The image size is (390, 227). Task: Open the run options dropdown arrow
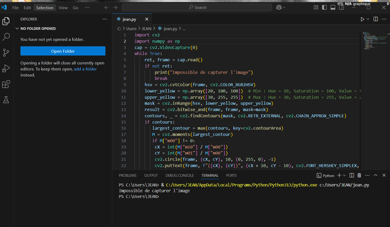click(x=368, y=19)
